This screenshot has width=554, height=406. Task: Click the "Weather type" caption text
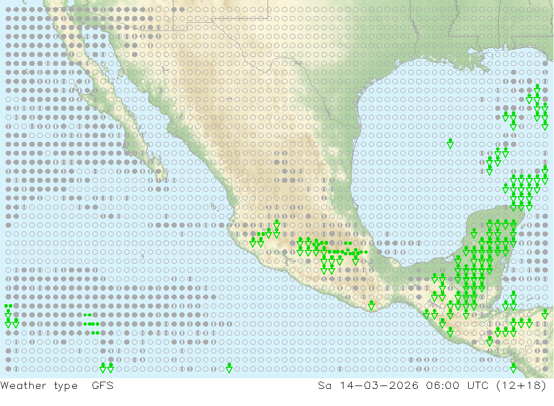click(39, 386)
